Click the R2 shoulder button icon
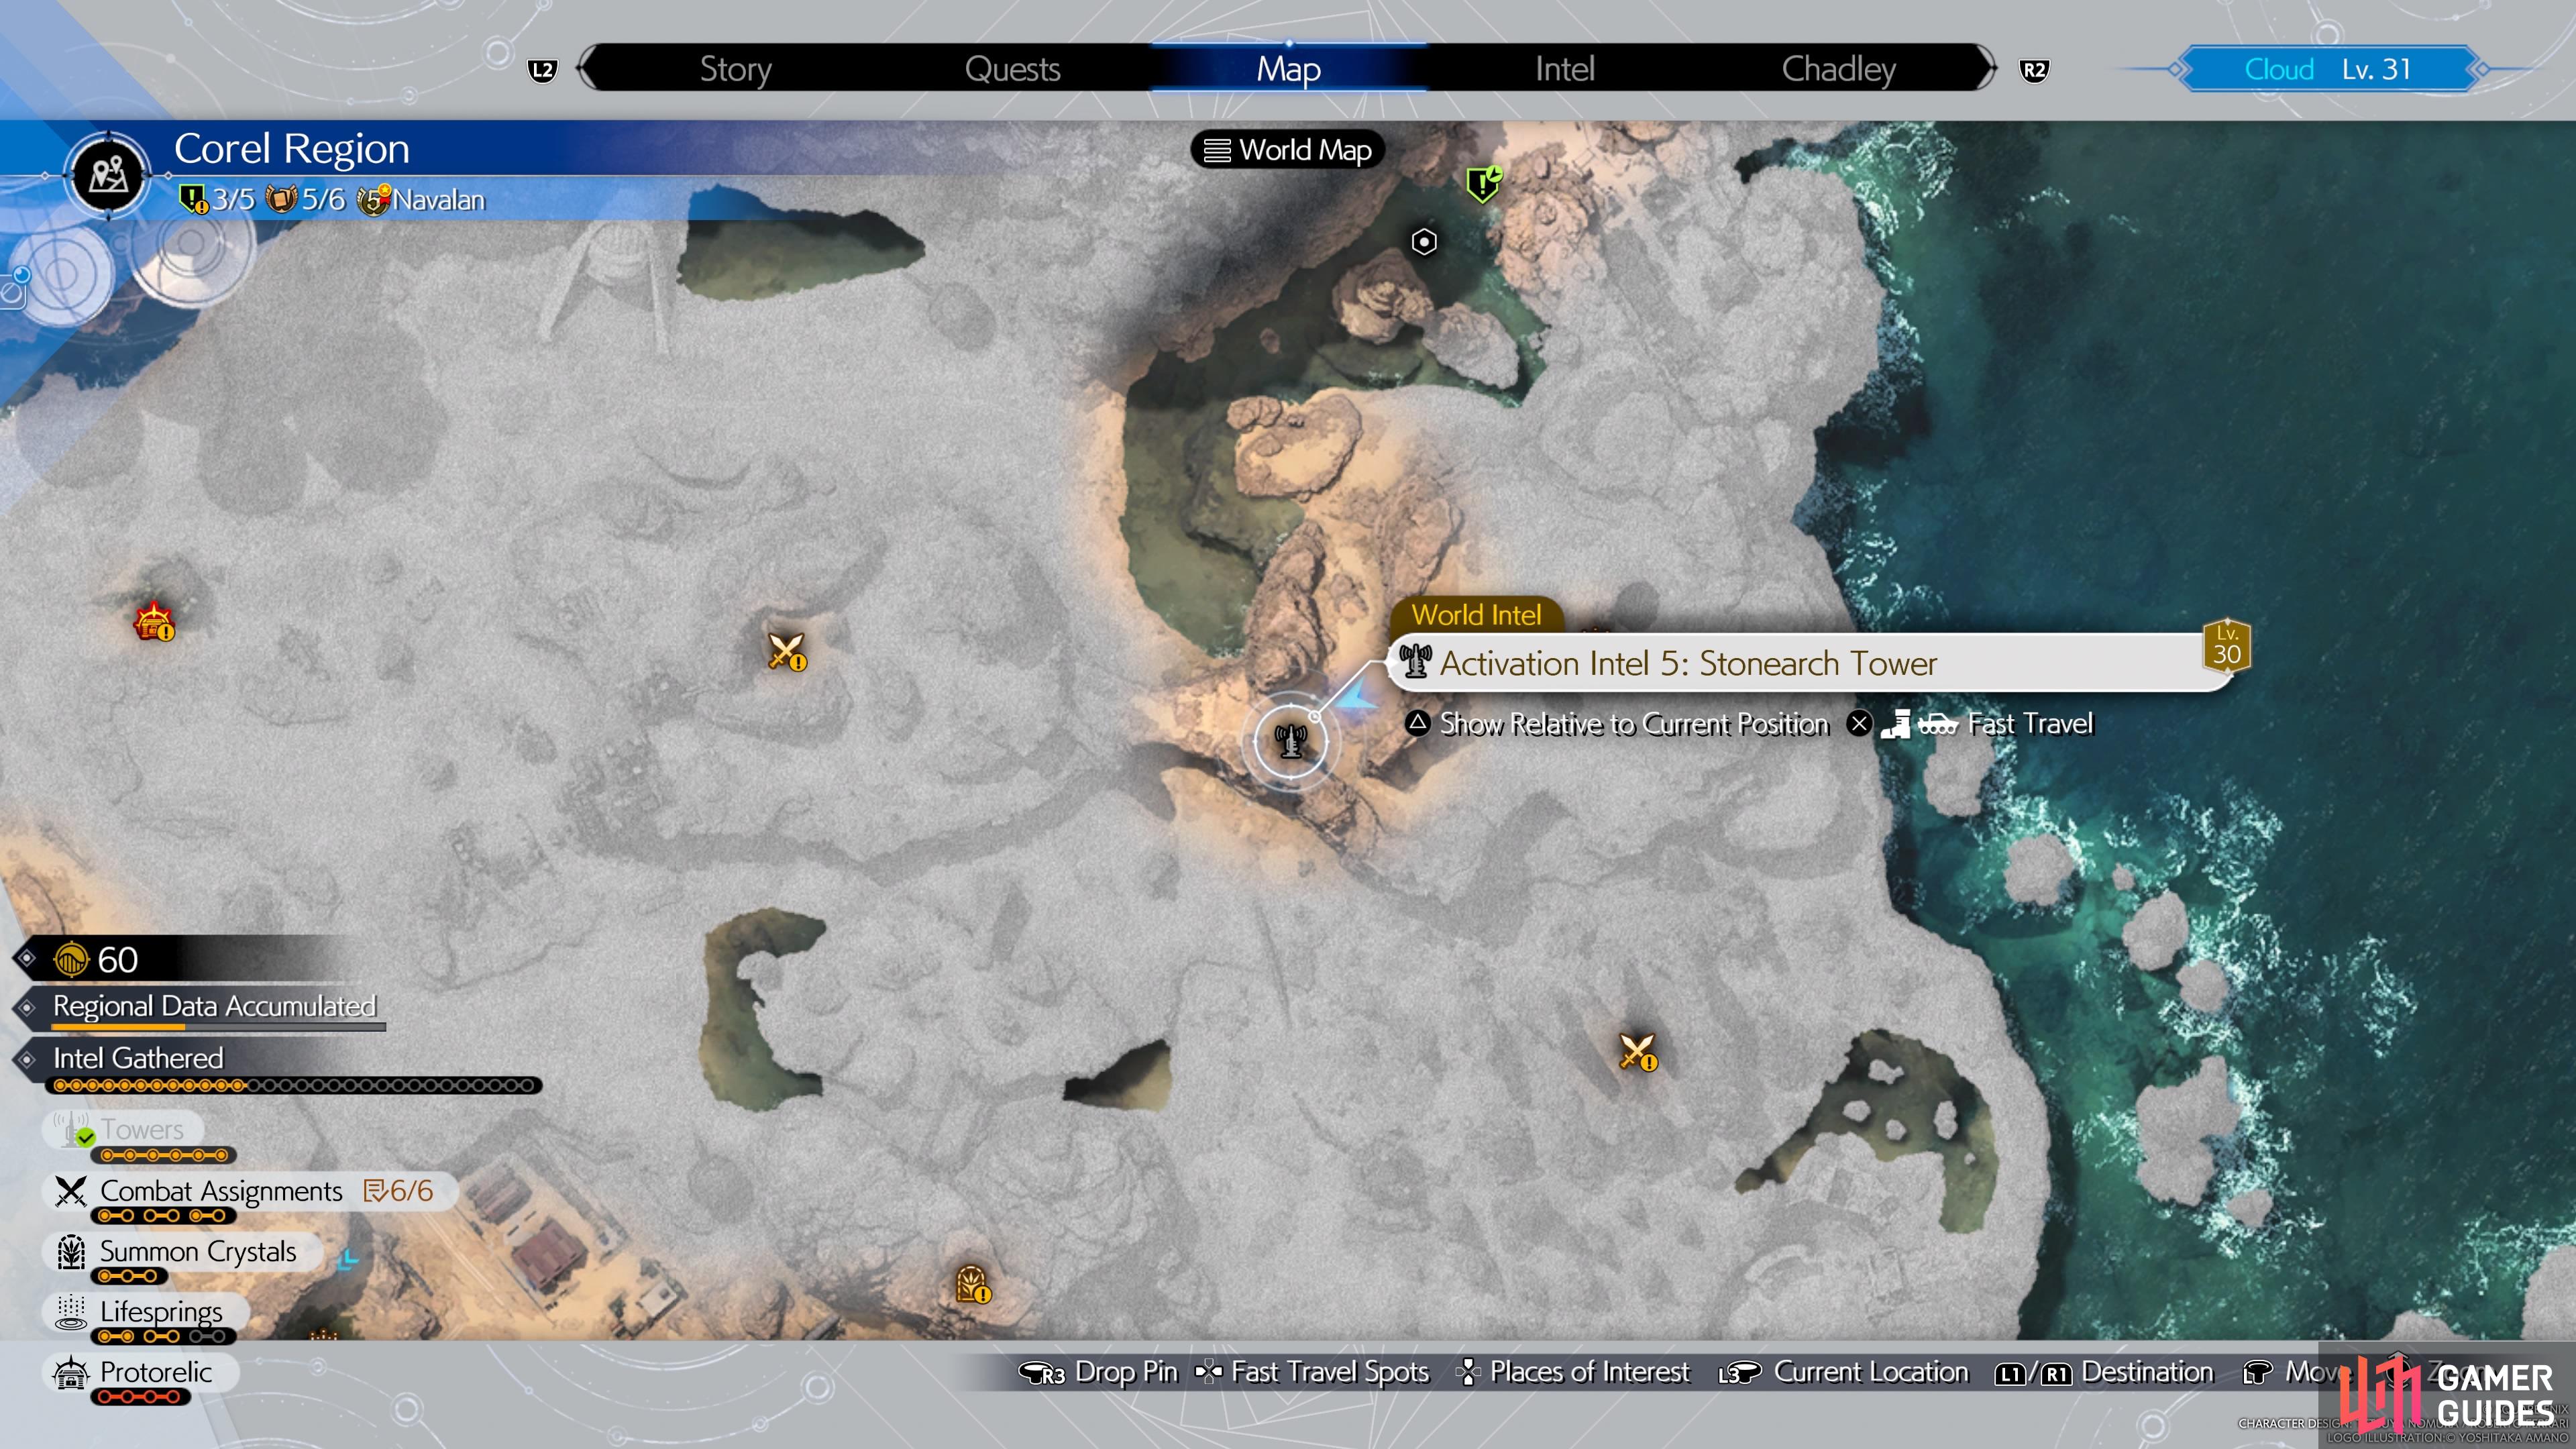 2033,70
